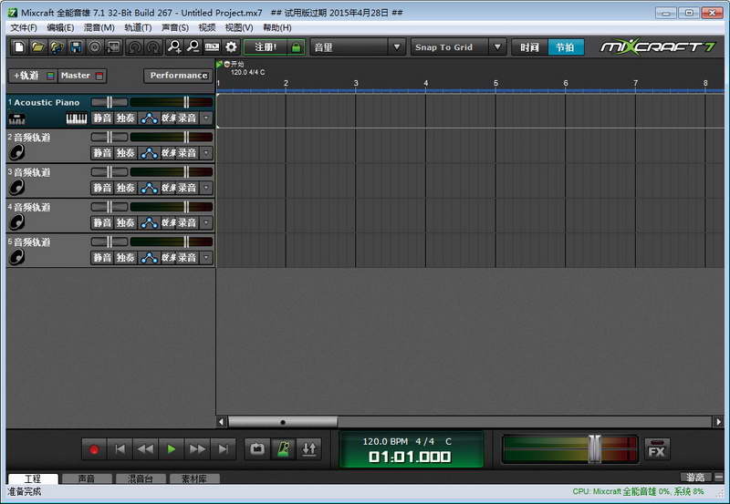The width and height of the screenshot is (730, 504).
Task: Zoom out with the magnifier minus icon
Action: 193,47
